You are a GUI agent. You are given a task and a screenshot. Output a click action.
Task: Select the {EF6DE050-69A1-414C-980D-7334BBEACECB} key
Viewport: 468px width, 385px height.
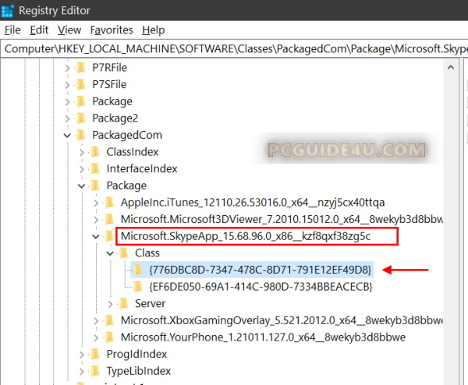point(261,287)
